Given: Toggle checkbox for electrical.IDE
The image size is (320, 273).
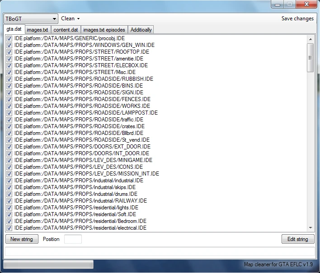Looking at the screenshot, I should coord(9,228).
